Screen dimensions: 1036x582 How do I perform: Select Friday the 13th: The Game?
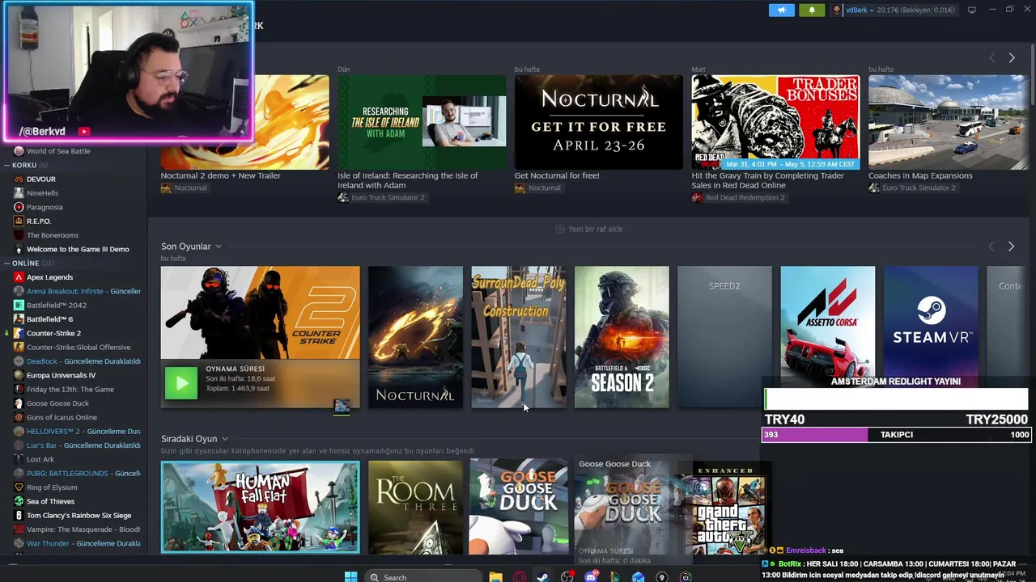70,389
